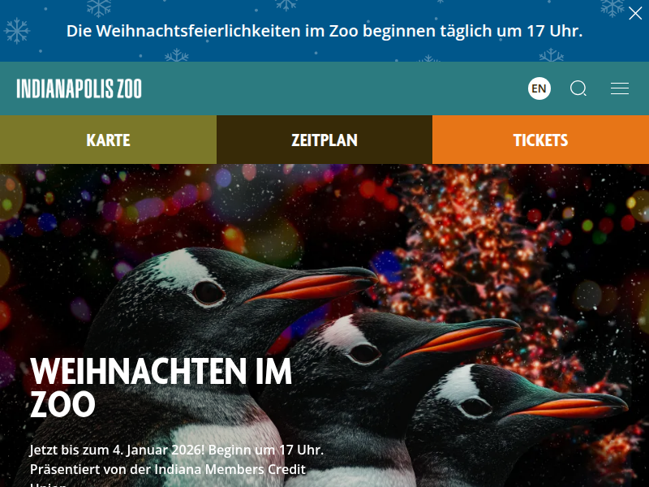Click the Indiana Members Credit Union sponsor line
This screenshot has width=649, height=487.
point(168,470)
